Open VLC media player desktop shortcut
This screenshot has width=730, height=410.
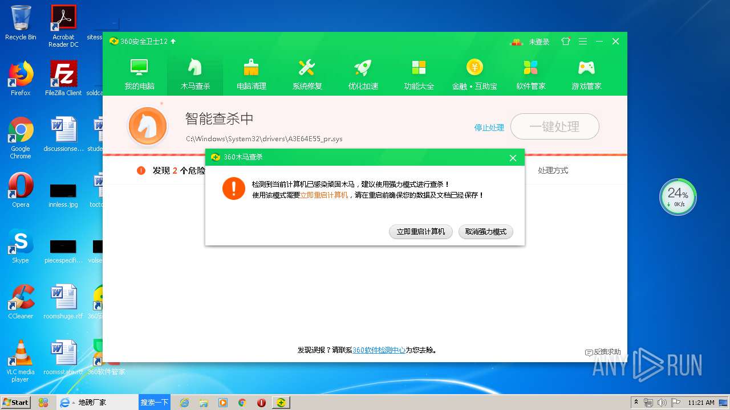coord(21,360)
